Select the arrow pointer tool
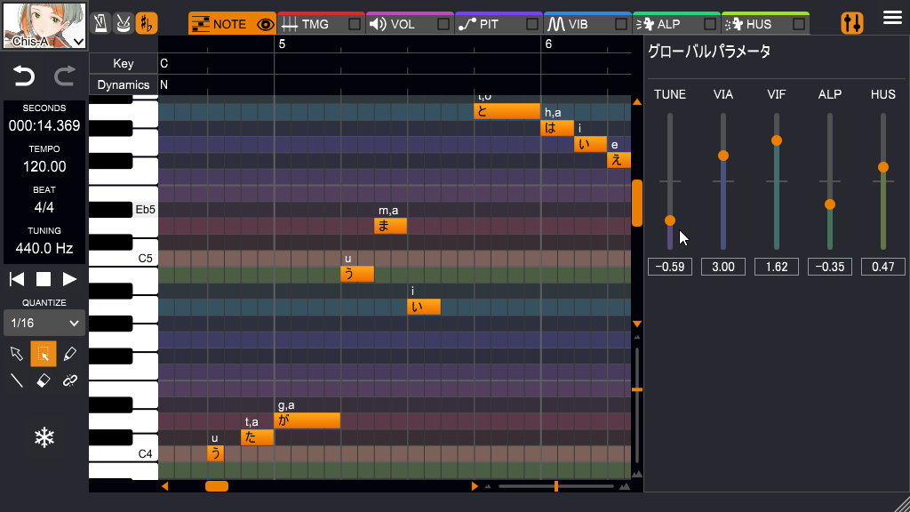This screenshot has width=910, height=512. 16,354
